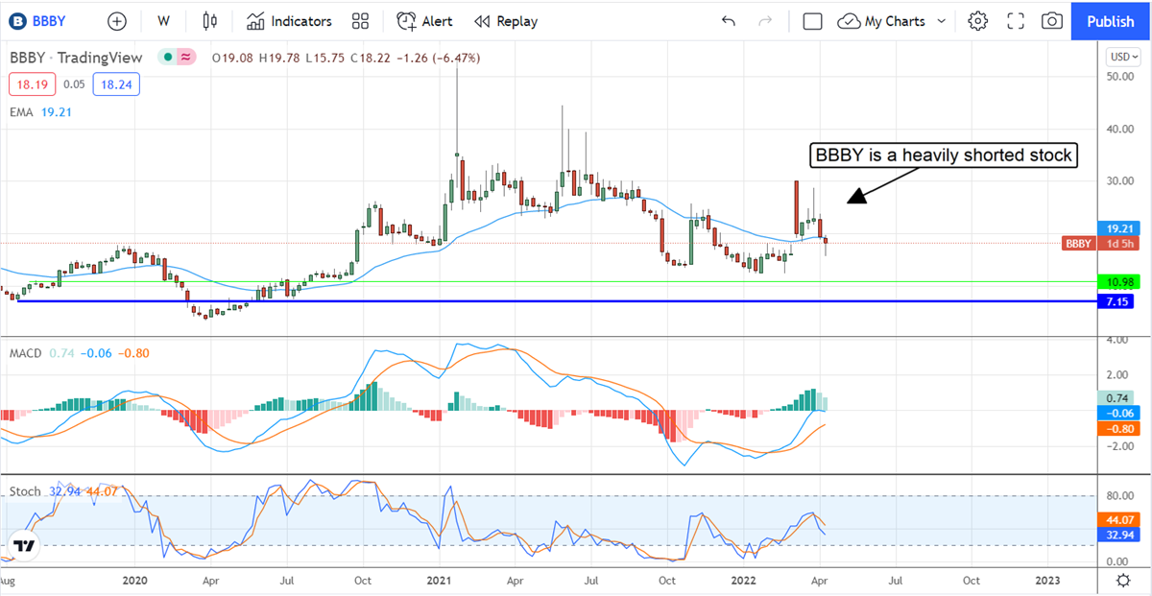Click the BBBY · TradingView chart title

(x=76, y=58)
